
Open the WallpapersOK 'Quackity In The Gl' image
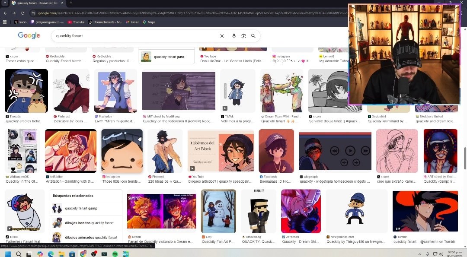(x=22, y=151)
